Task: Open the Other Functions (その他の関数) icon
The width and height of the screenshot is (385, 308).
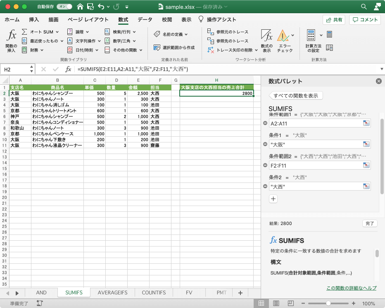Action: coord(107,50)
